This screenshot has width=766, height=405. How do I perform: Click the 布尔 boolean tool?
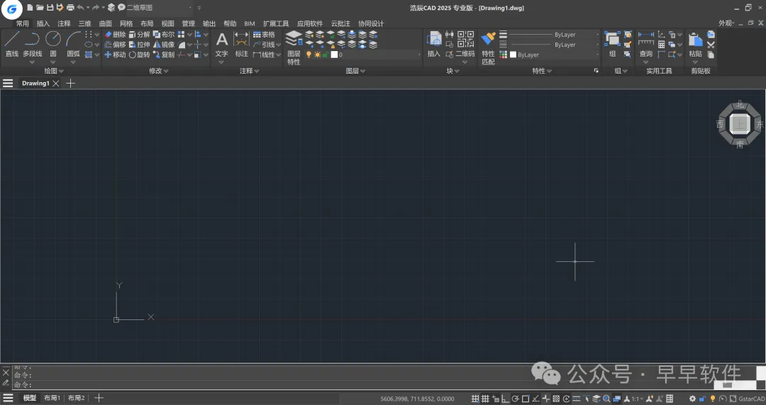(x=164, y=35)
